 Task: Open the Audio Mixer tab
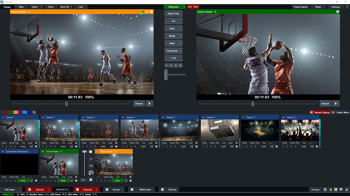[343, 112]
